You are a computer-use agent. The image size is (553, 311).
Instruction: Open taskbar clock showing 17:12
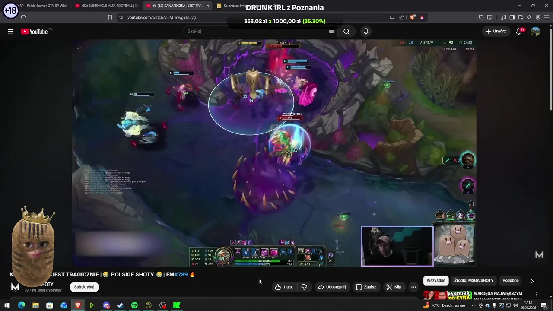click(x=528, y=305)
